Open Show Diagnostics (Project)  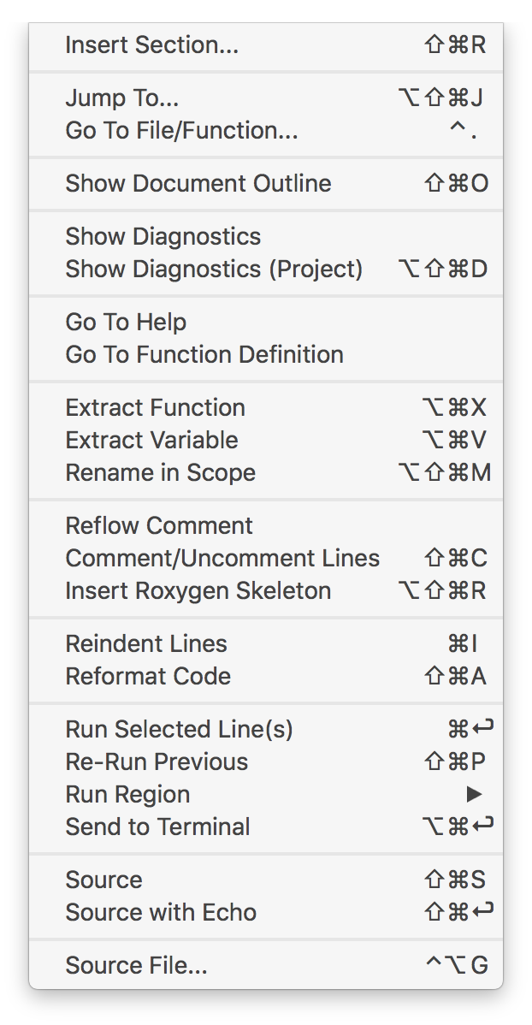point(266,270)
